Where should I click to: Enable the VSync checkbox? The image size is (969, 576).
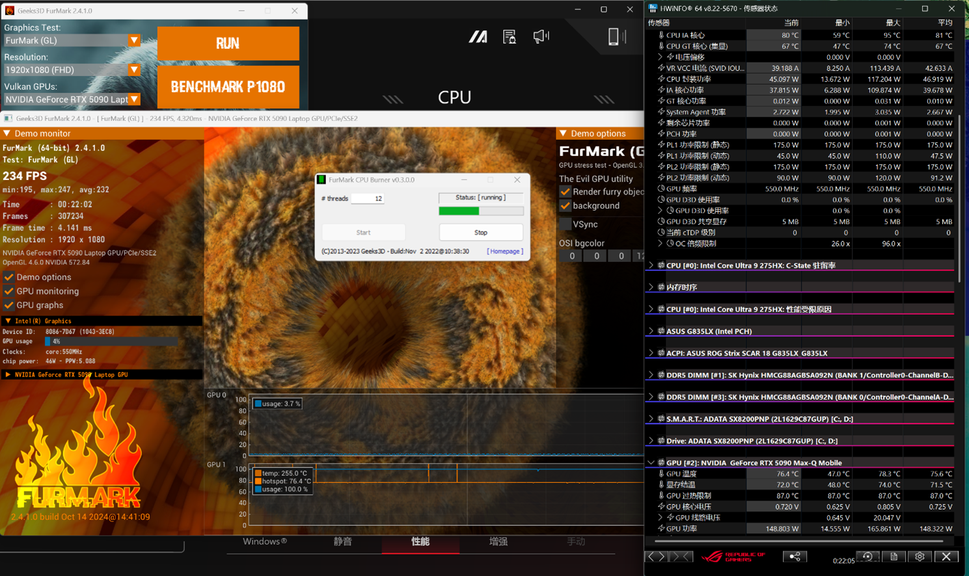click(565, 224)
